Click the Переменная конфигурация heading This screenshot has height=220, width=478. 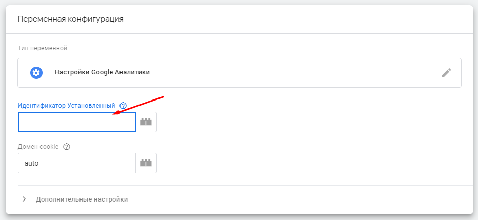[x=70, y=19]
